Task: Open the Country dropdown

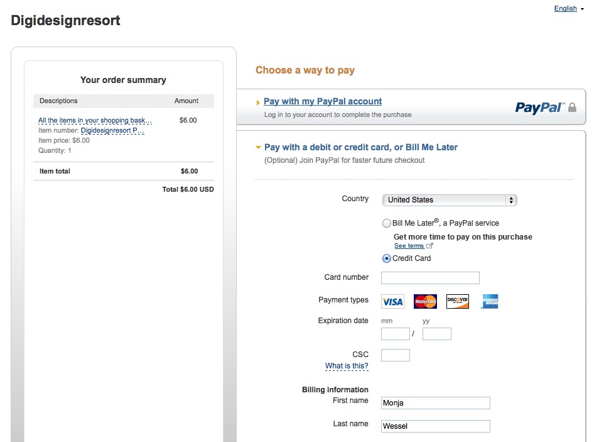Action: (449, 200)
